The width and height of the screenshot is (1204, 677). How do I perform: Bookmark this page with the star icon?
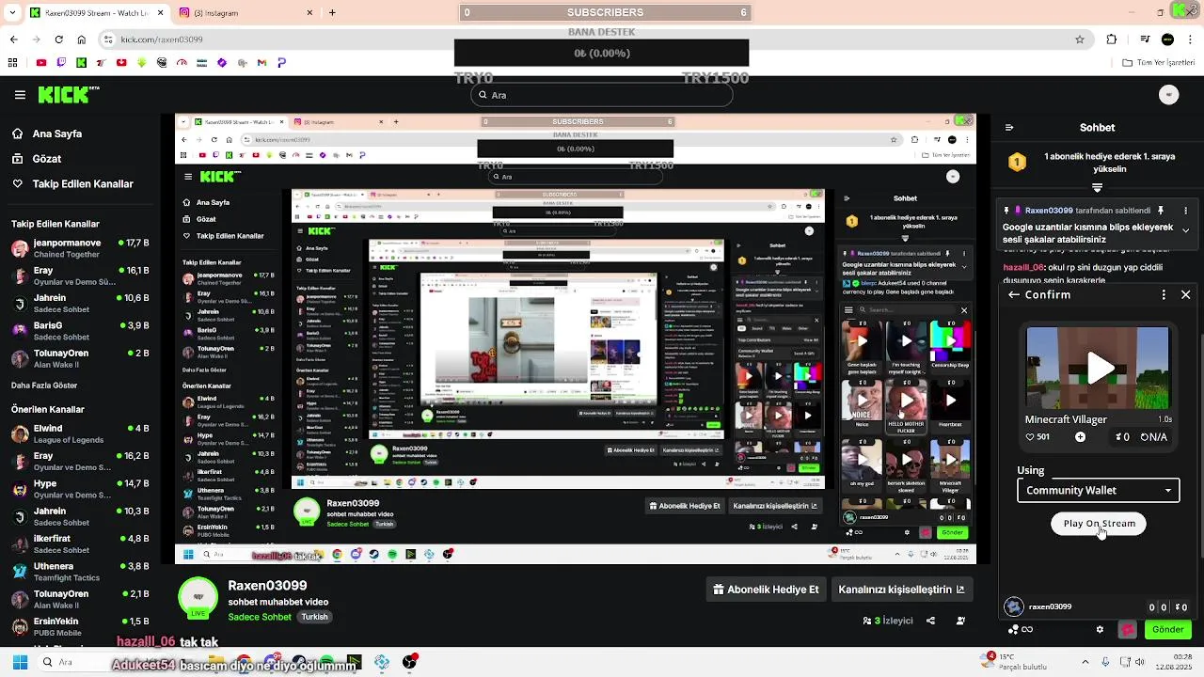1080,39
